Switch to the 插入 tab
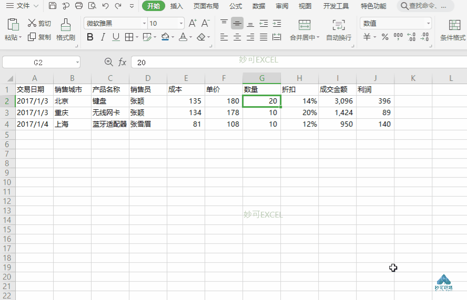This screenshot has width=467, height=300. (177, 6)
